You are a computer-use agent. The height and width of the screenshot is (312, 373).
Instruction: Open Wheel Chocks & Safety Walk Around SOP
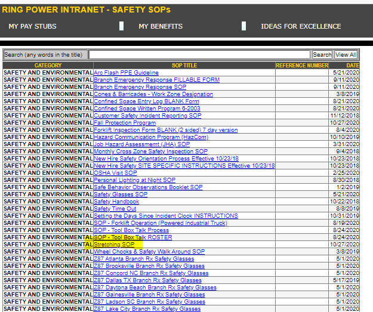tap(149, 252)
